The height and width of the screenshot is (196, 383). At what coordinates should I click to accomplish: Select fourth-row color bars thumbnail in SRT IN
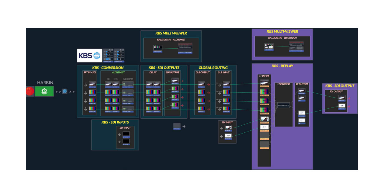click(93, 108)
